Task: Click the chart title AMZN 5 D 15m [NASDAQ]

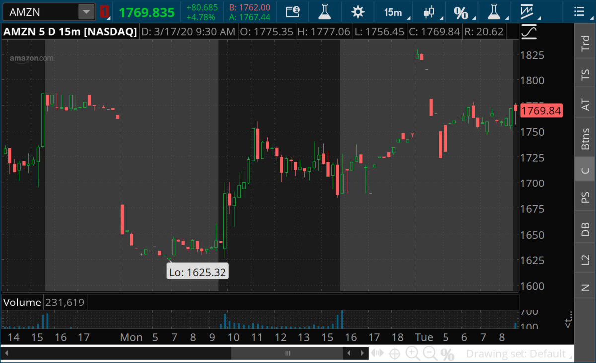Action: 70,32
